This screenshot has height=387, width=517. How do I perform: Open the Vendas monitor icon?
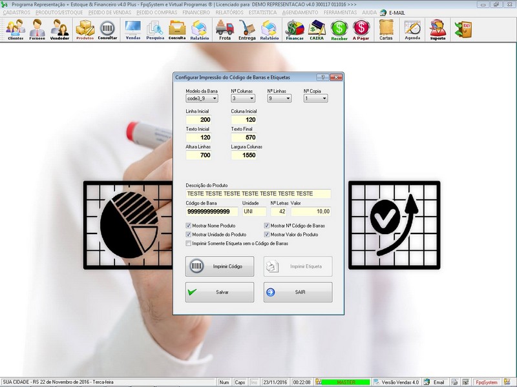(x=133, y=29)
